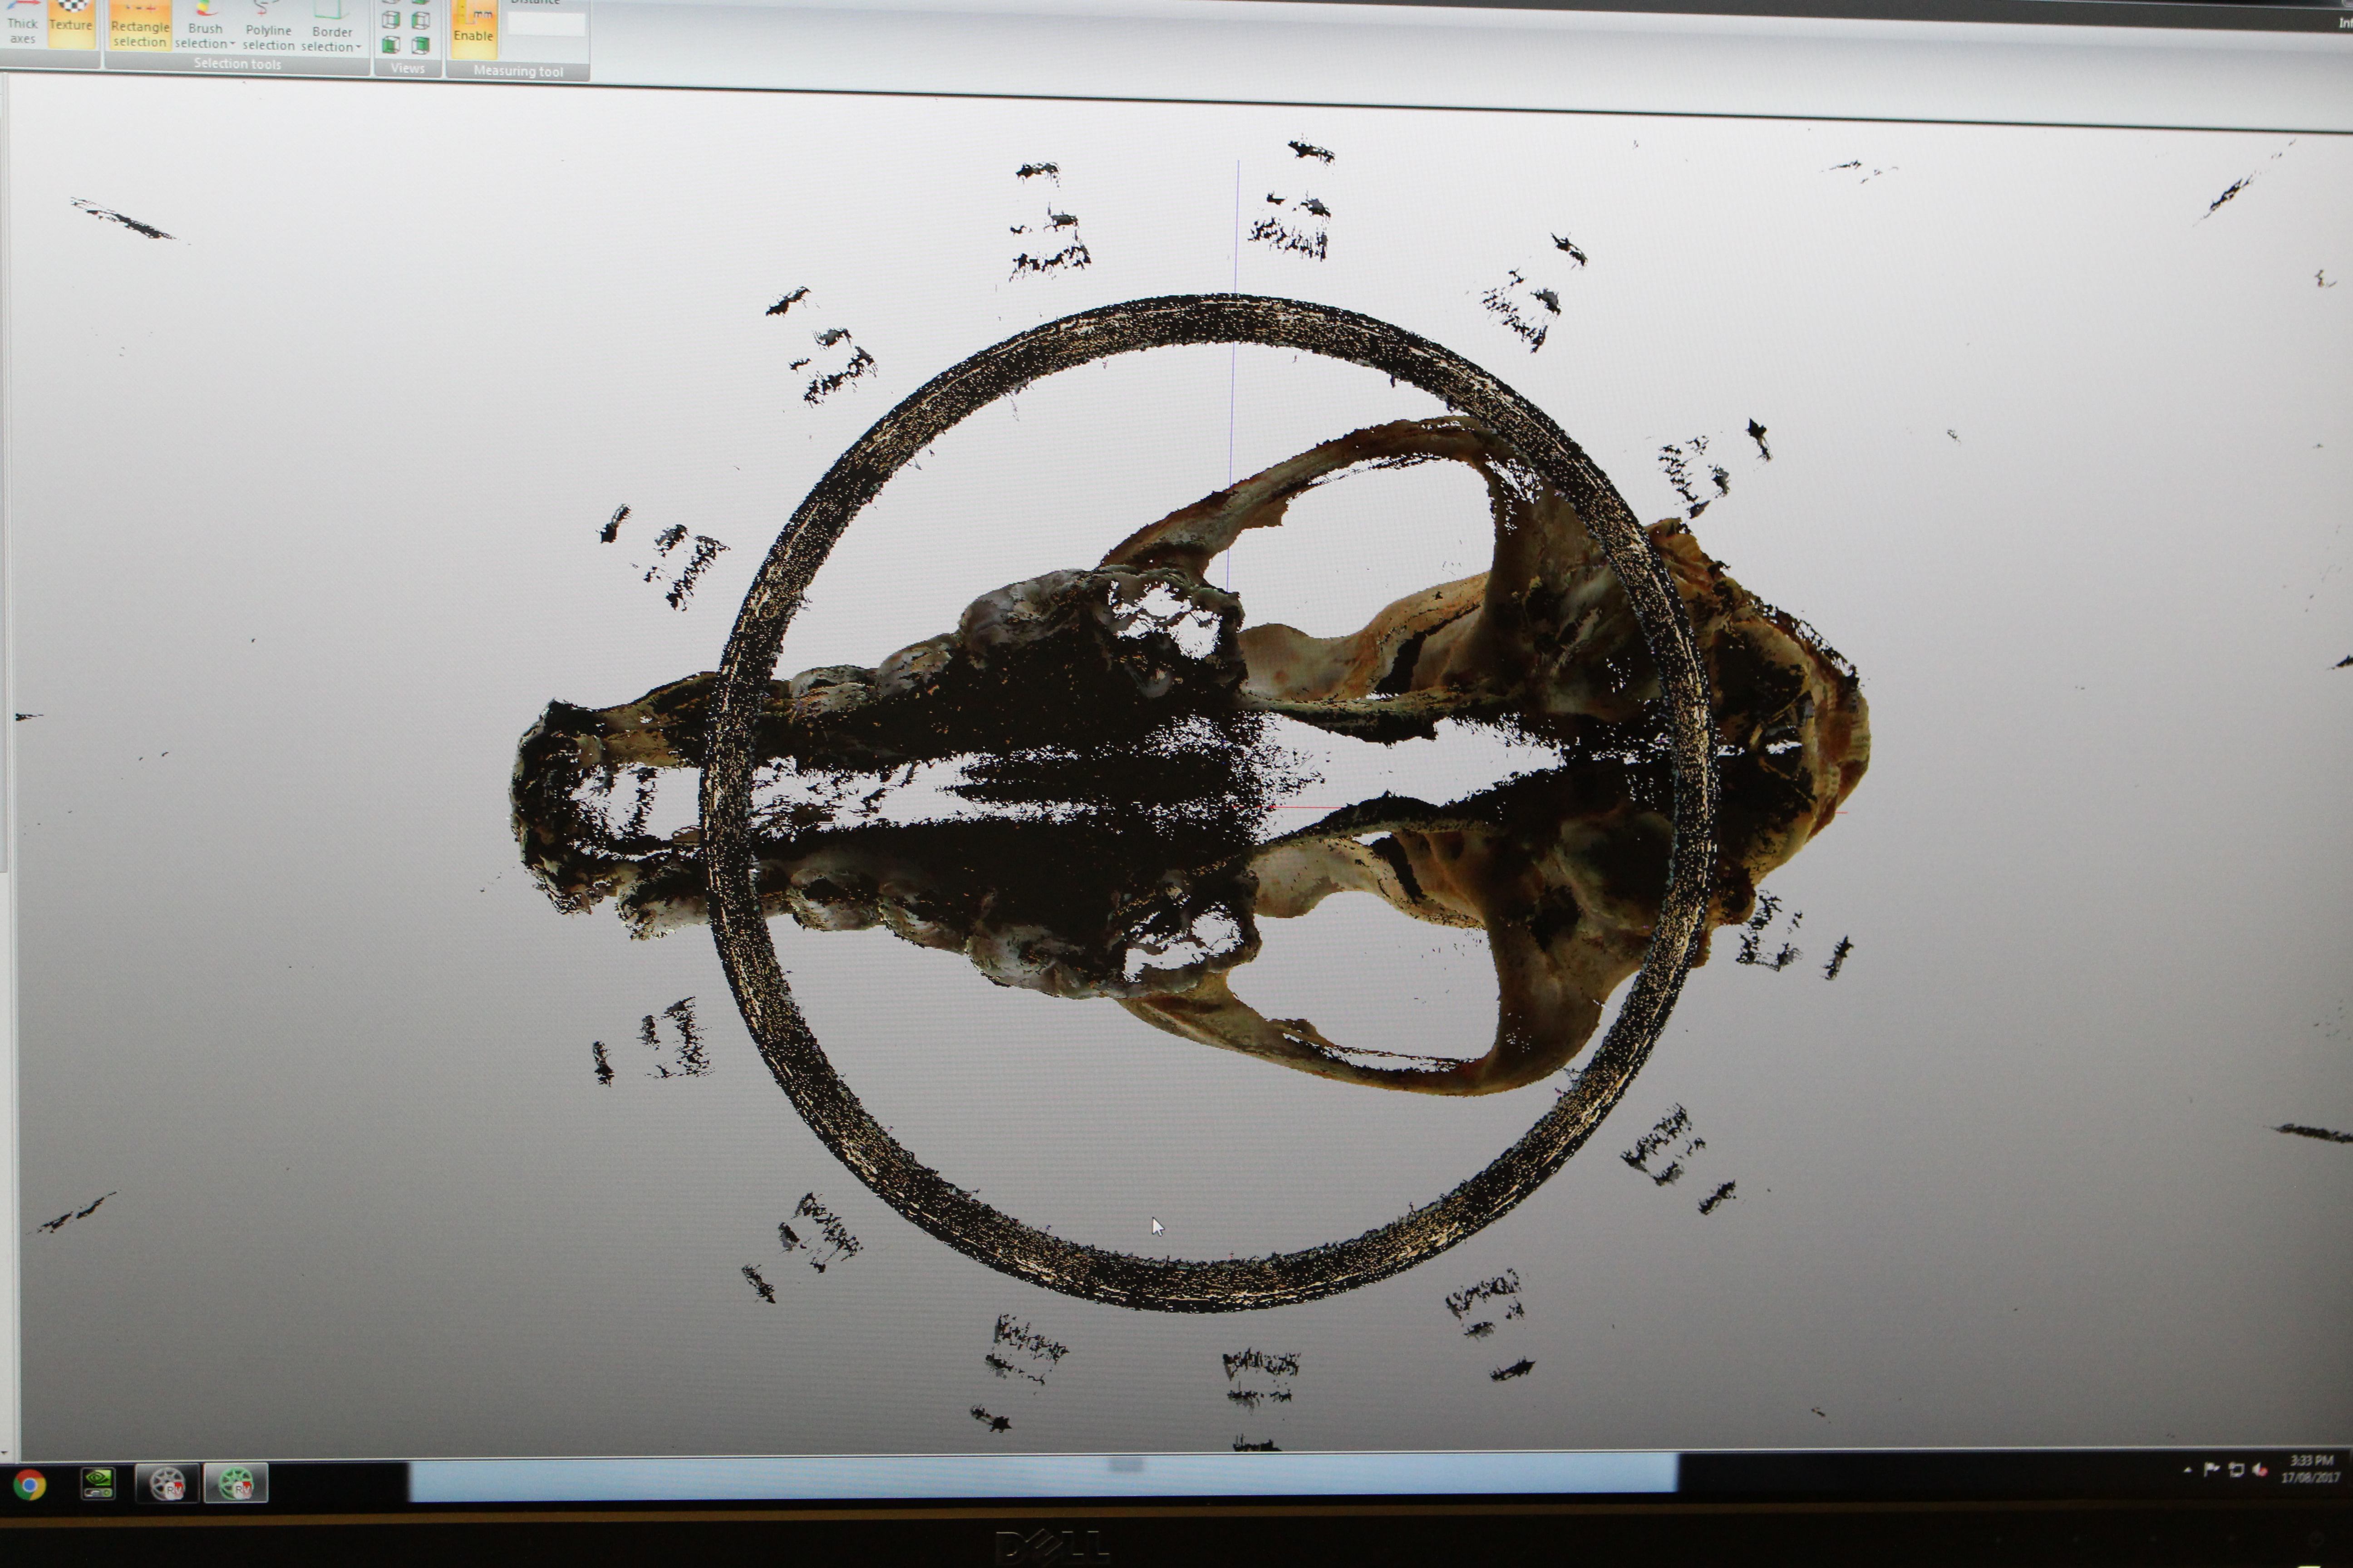Click the volume icon in system tray
The image size is (2353, 1568).
(x=2259, y=1470)
